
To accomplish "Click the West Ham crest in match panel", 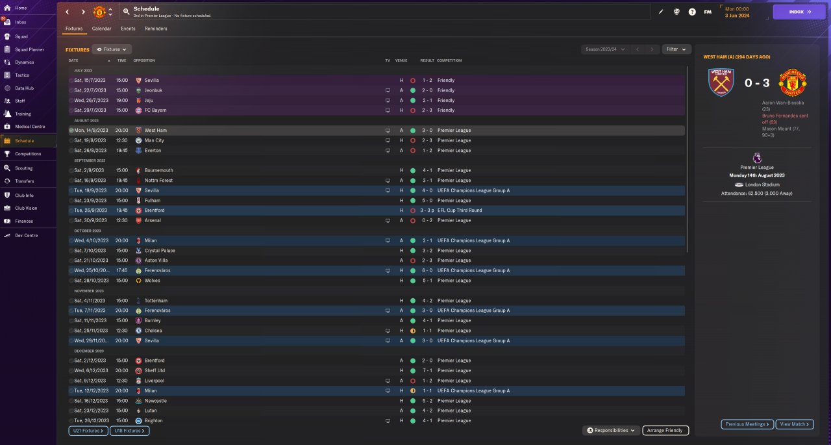I will (721, 83).
